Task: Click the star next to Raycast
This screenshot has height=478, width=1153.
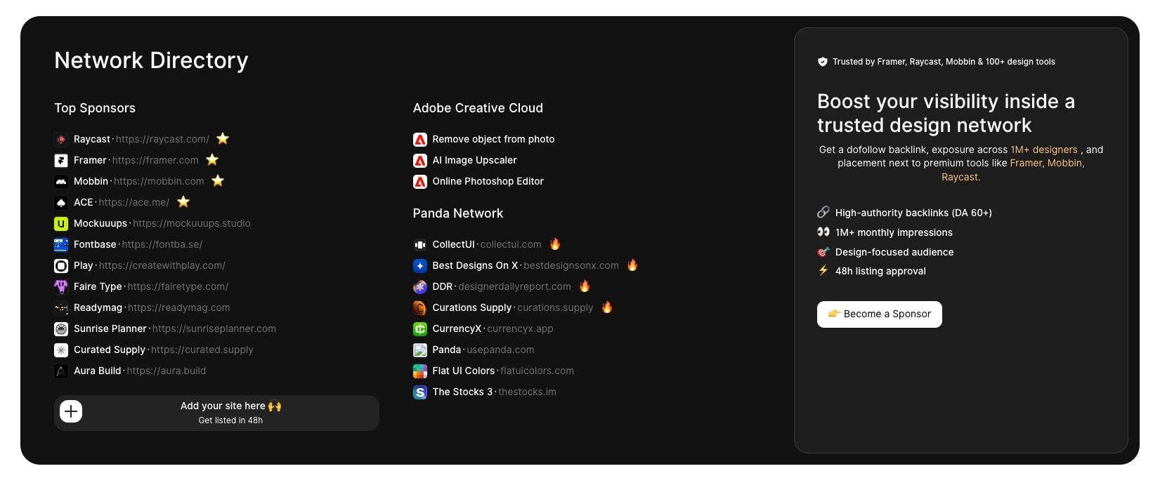Action: pos(223,138)
